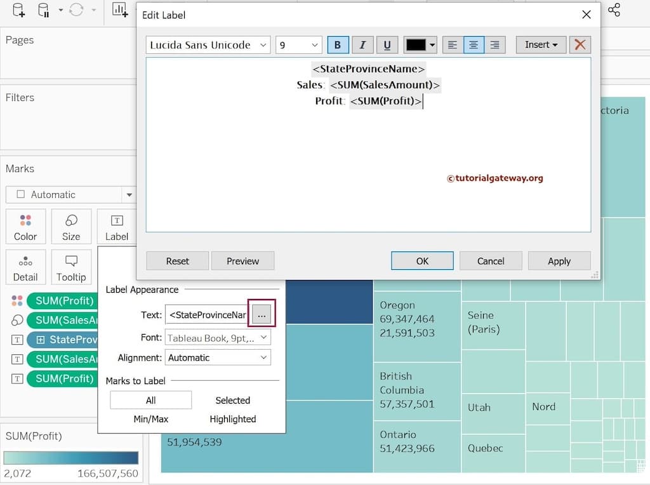Click the Share icon in top right corner

613,11
